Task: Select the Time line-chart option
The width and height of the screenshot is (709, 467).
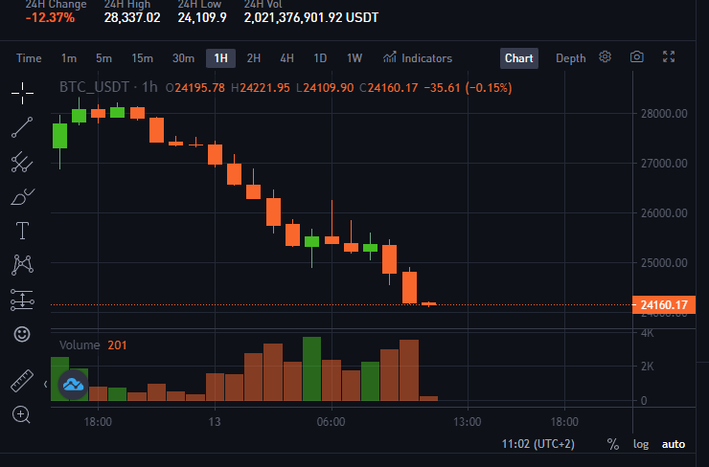Action: (29, 58)
